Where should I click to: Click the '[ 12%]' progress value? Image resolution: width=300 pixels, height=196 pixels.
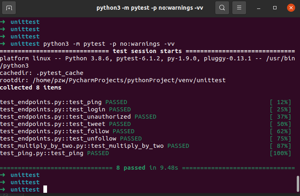[x=280, y=102]
